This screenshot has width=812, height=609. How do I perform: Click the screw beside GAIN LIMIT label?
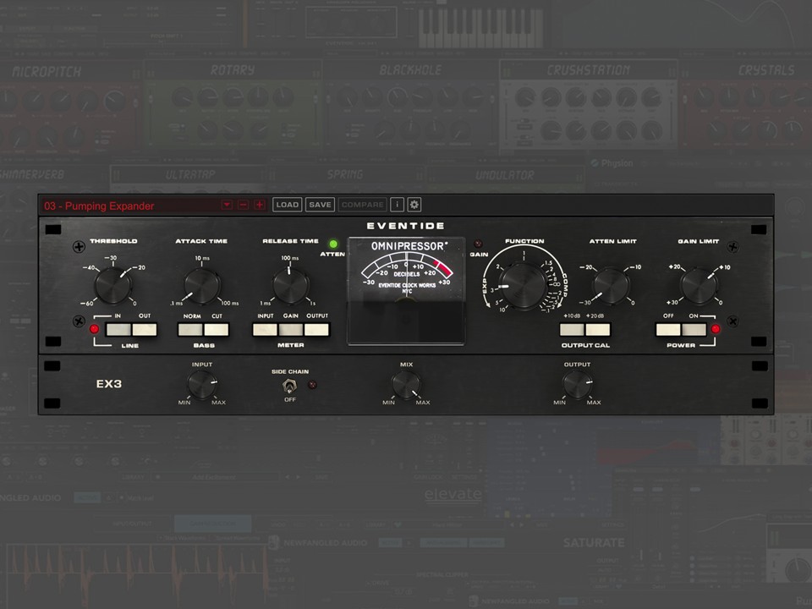click(x=732, y=246)
